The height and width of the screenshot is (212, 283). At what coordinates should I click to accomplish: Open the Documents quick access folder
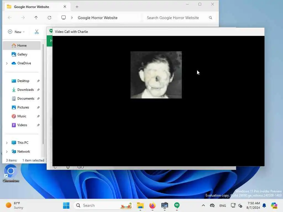coord(26,99)
